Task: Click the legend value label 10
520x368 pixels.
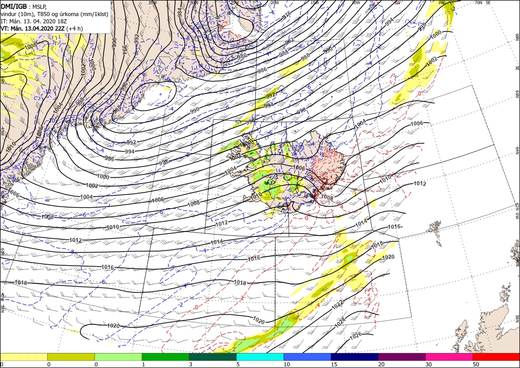Action: [x=287, y=365]
